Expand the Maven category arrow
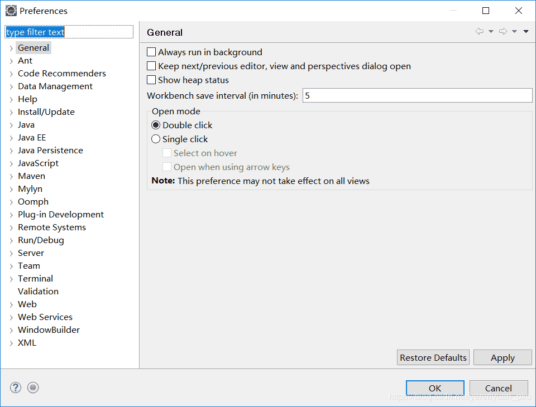Viewport: 536px width, 407px height. tap(11, 176)
